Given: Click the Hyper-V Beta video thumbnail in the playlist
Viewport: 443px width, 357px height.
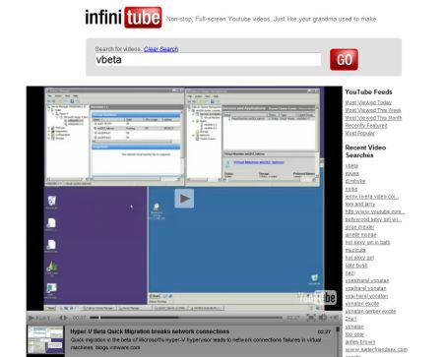Looking at the screenshot, I should click(45, 339).
